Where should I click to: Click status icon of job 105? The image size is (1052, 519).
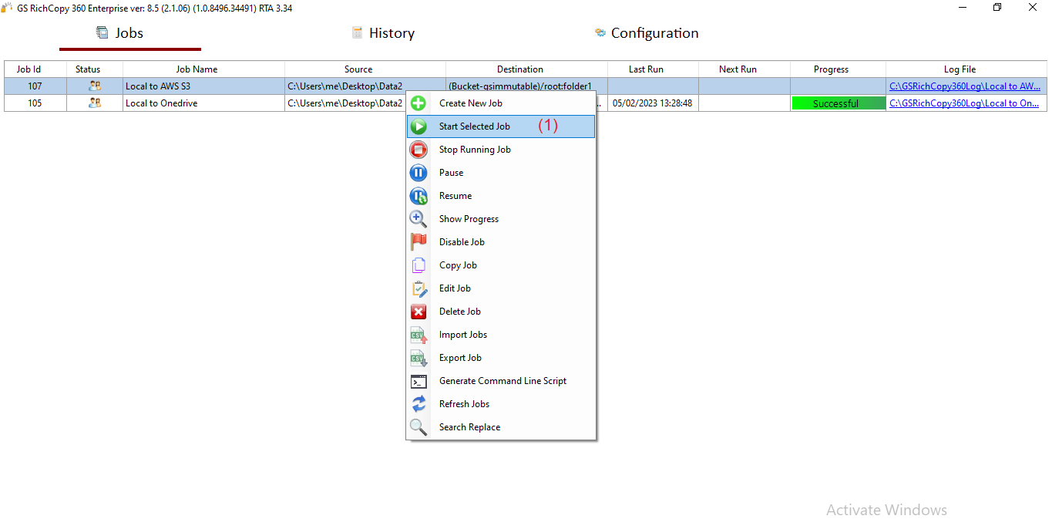click(x=95, y=103)
